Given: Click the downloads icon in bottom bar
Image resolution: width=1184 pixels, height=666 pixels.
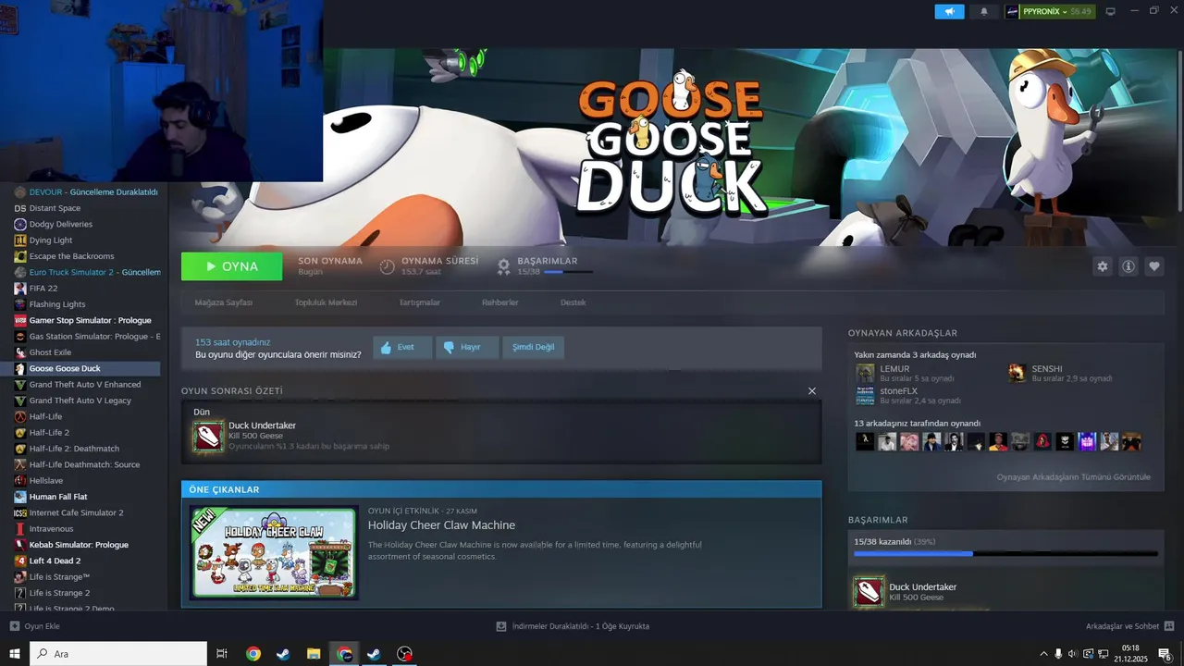Looking at the screenshot, I should coord(501,626).
